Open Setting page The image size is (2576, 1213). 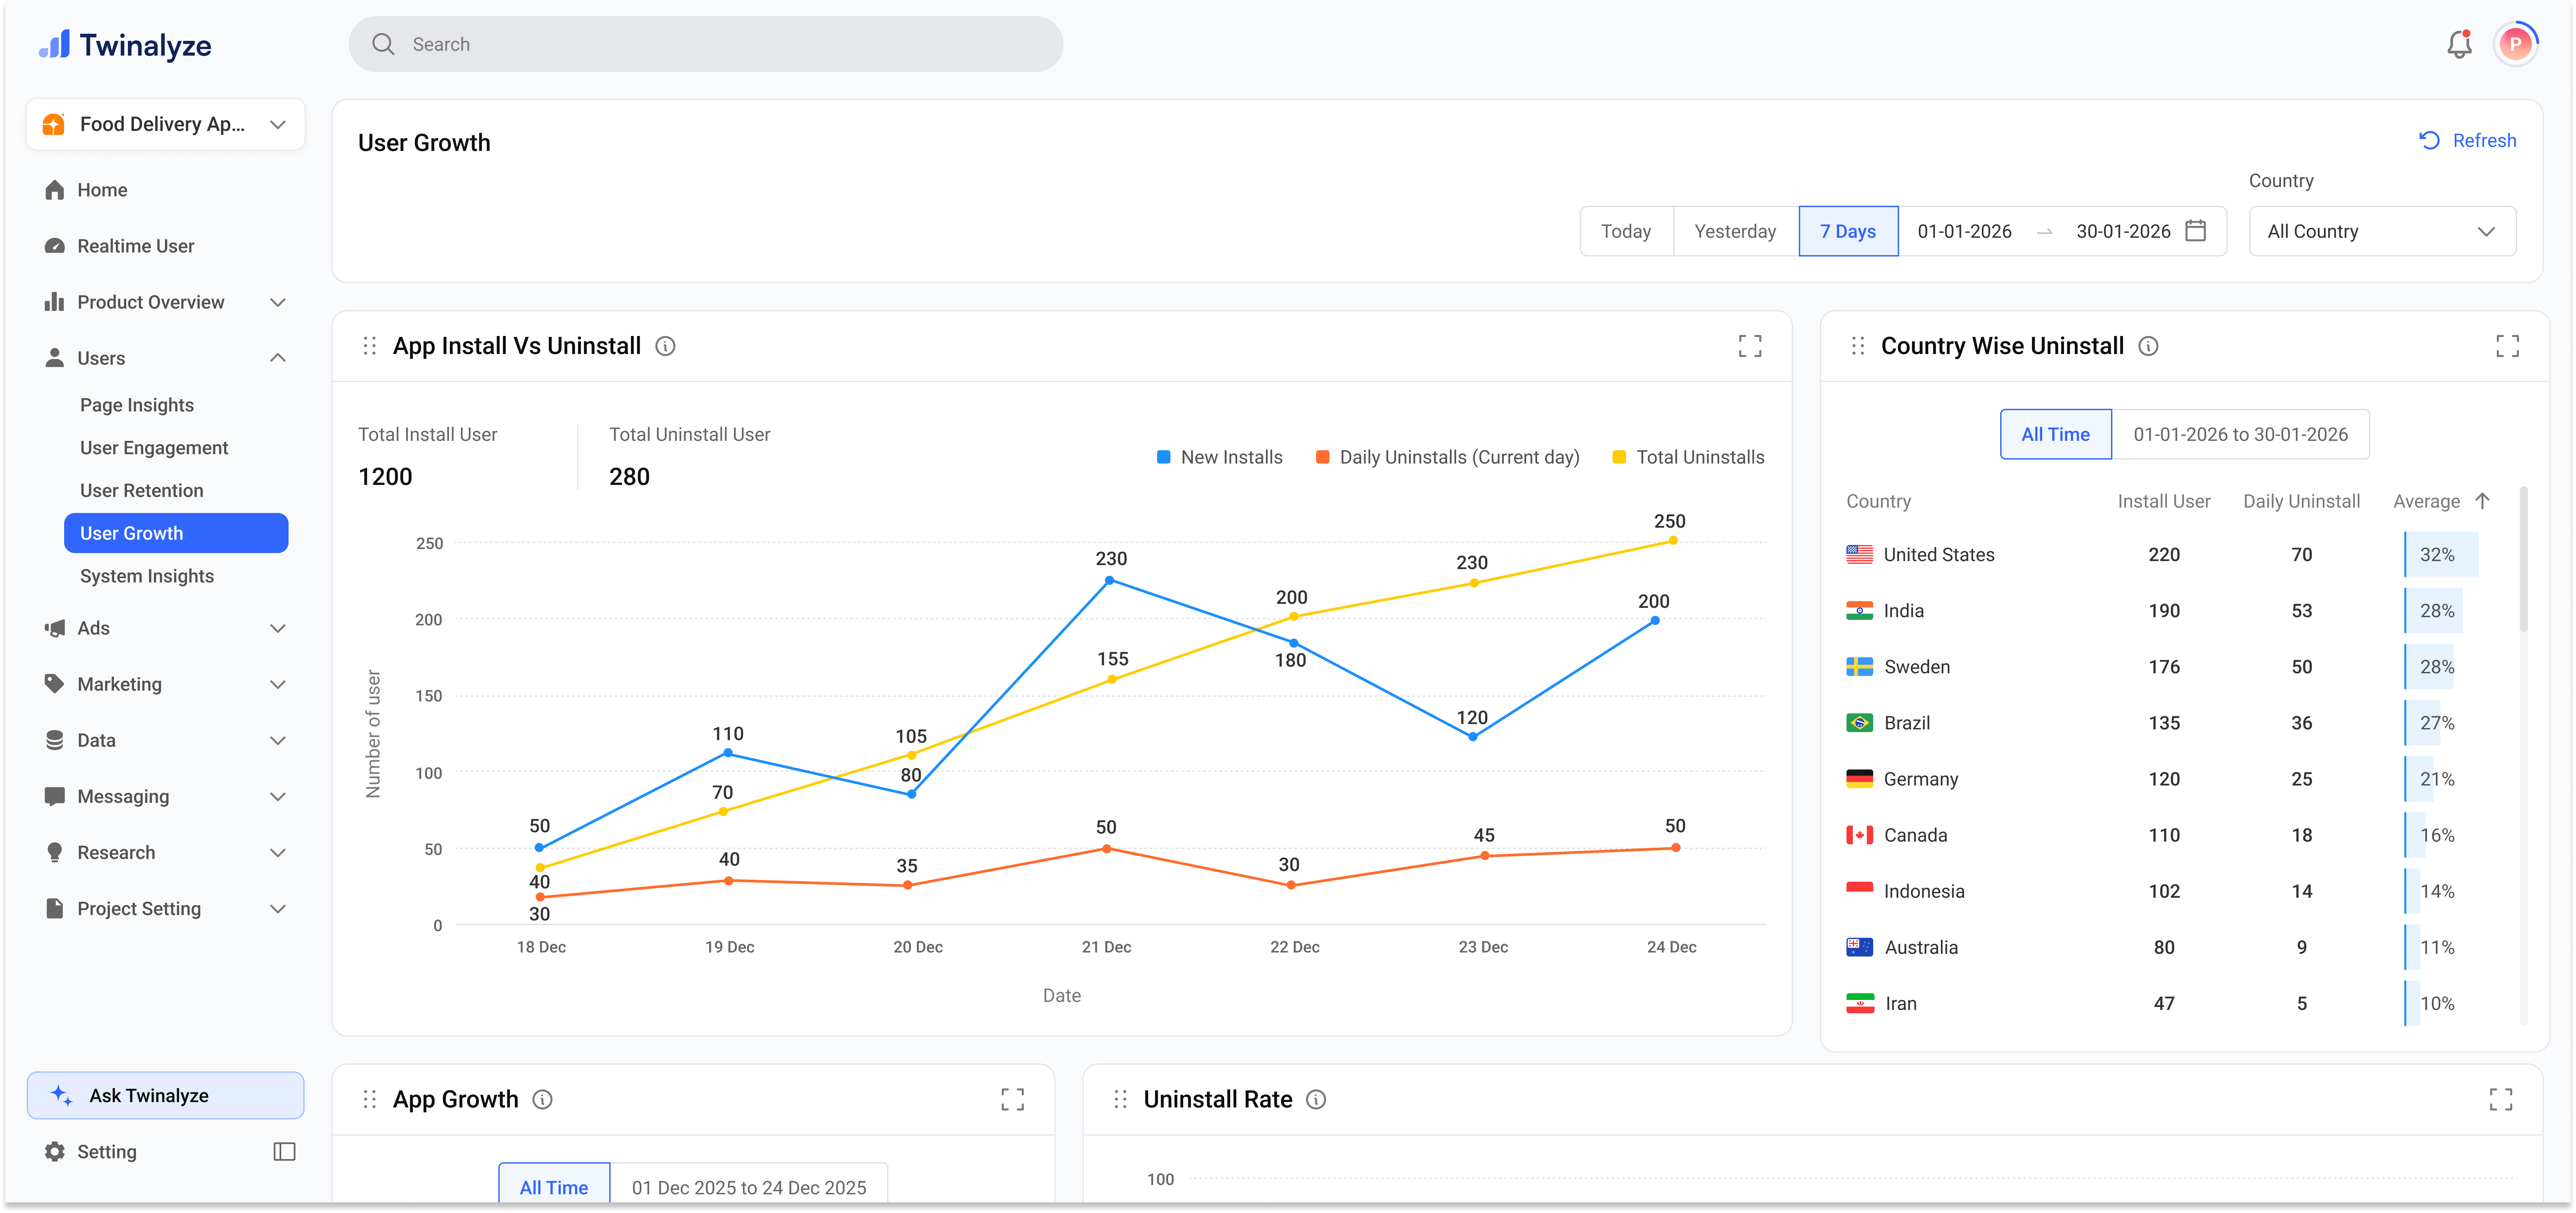click(91, 1152)
